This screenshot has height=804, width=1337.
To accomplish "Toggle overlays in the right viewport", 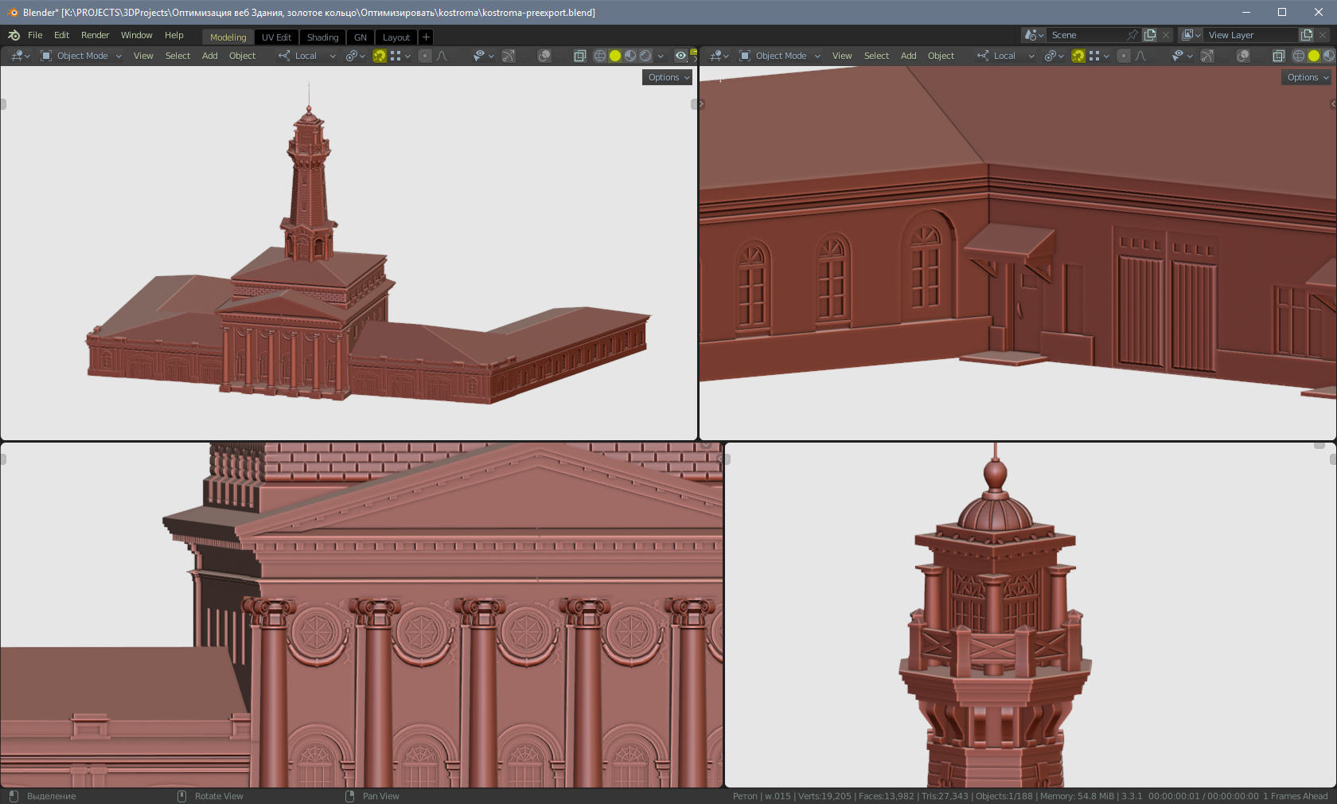I will [x=1243, y=56].
